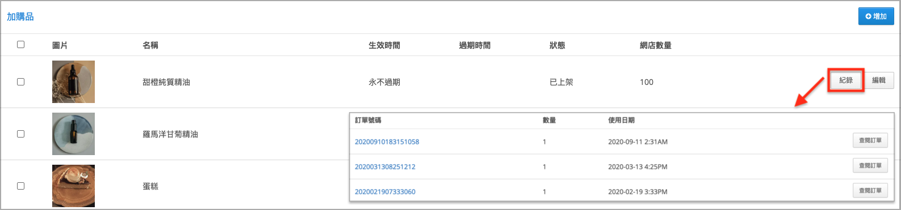Image resolution: width=901 pixels, height=210 pixels.
Task: Click the date 2020-09-11 2:31AM
Action: pyautogui.click(x=638, y=142)
